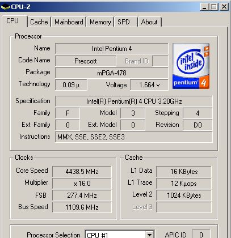Click the Model value '3'
231x238 pixels.
point(133,113)
